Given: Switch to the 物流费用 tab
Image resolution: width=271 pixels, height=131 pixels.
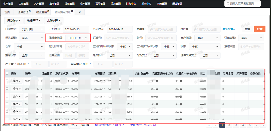Looking at the screenshot, I should 41,12.
